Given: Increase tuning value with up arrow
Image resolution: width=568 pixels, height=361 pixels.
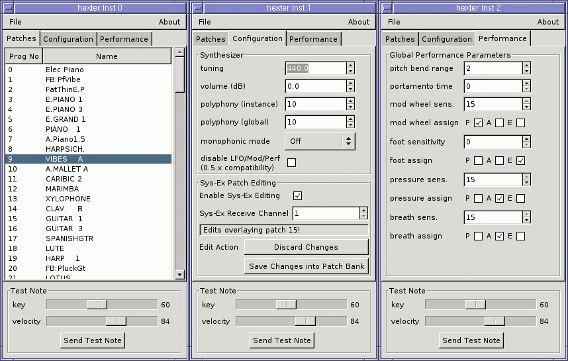Looking at the screenshot, I should pos(350,65).
